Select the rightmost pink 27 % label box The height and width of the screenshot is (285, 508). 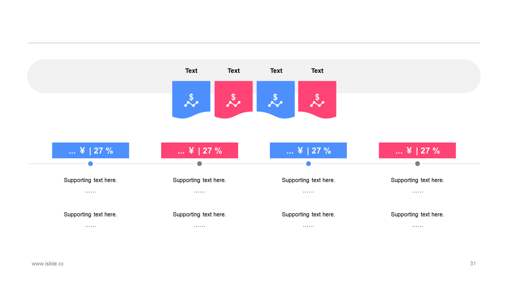point(418,150)
